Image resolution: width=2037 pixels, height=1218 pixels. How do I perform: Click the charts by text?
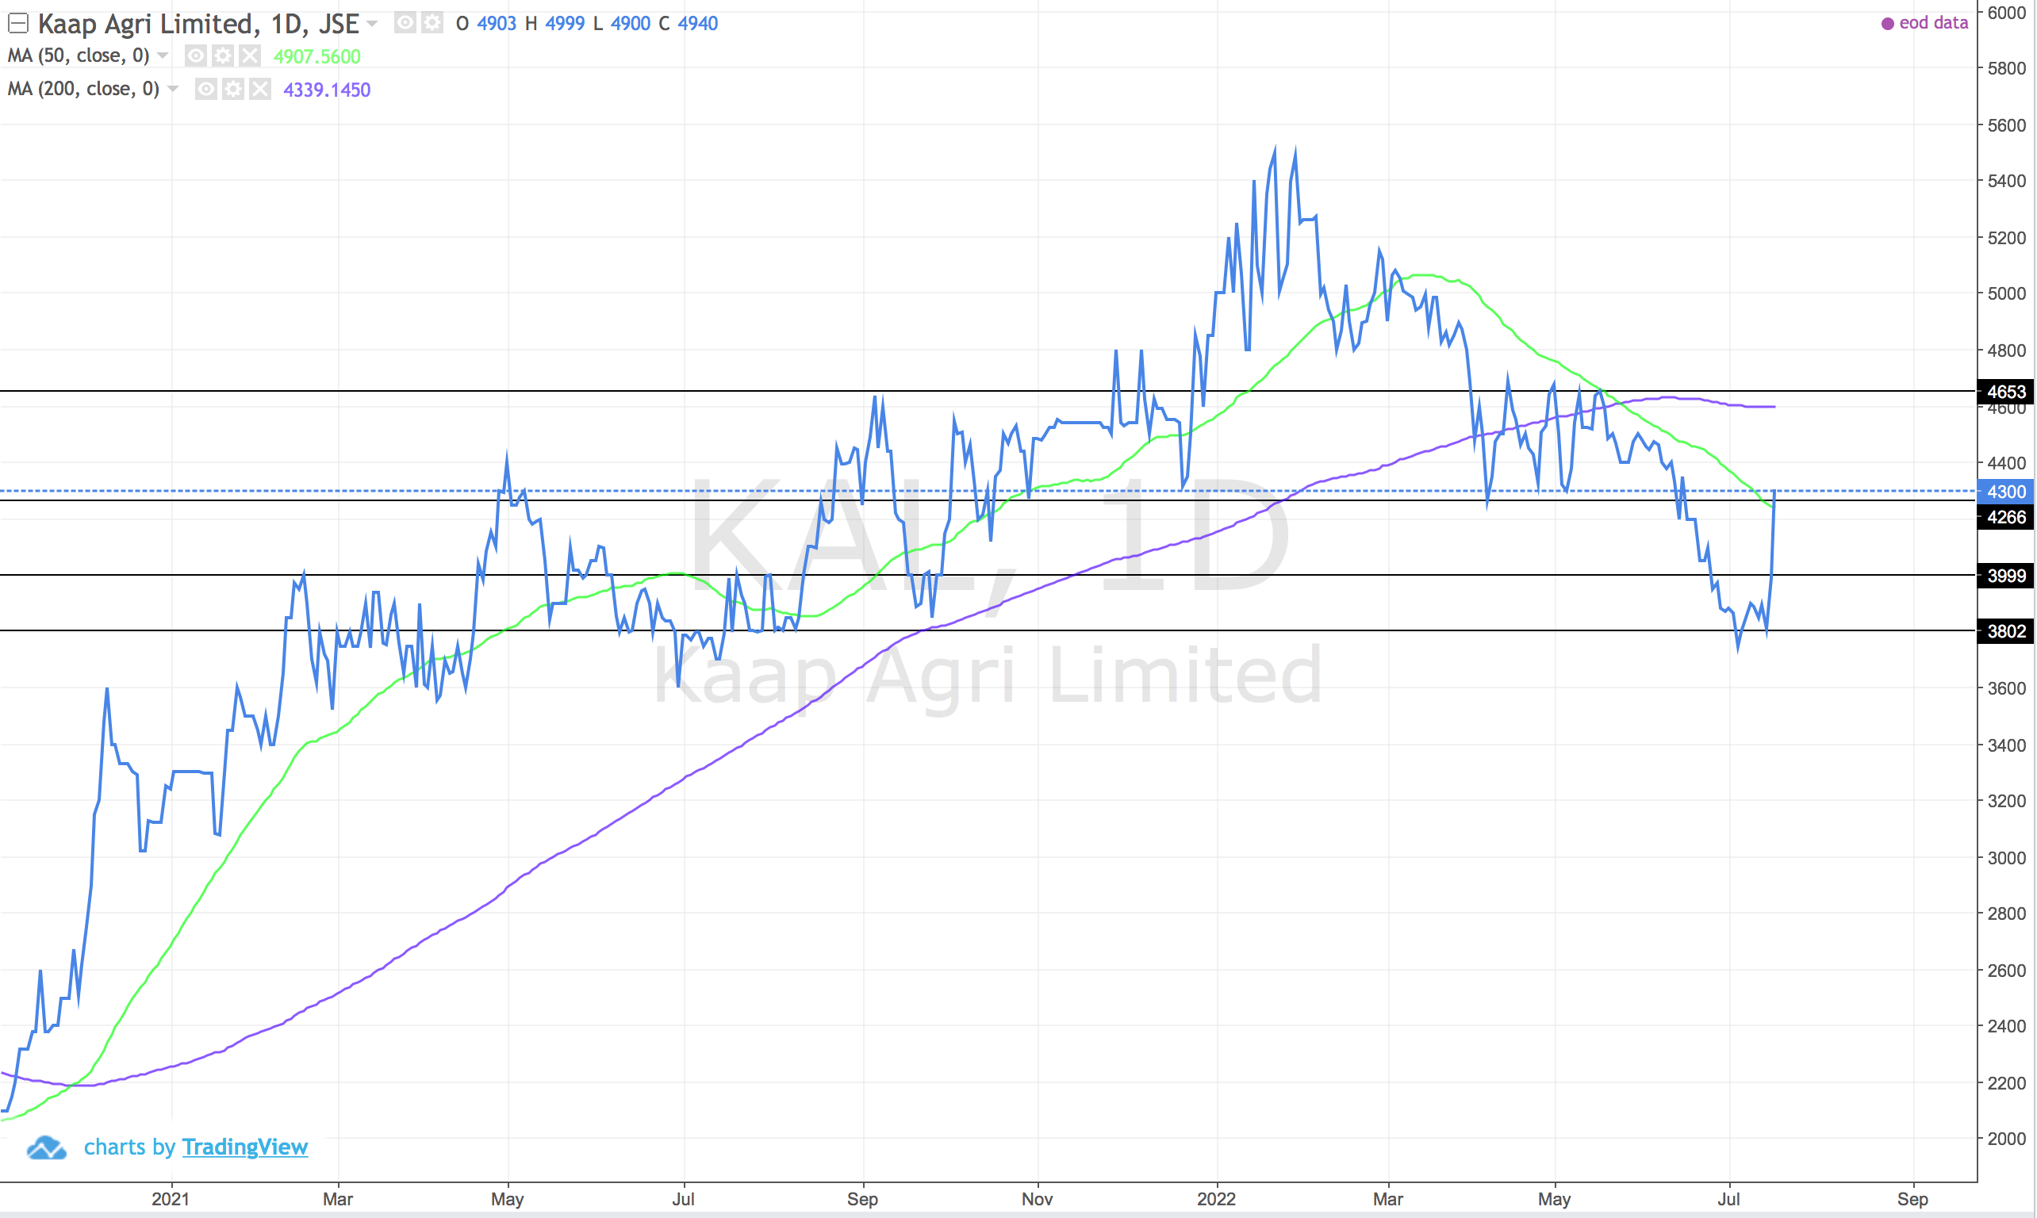click(x=130, y=1147)
